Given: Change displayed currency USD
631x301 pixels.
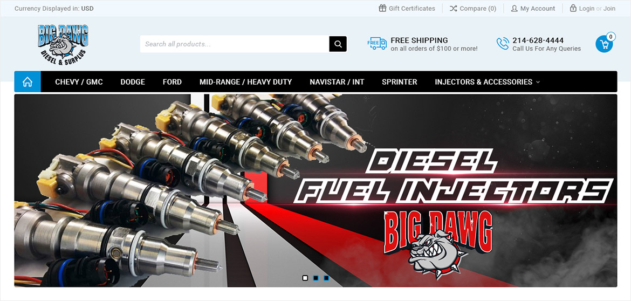Looking at the screenshot, I should pos(87,9).
